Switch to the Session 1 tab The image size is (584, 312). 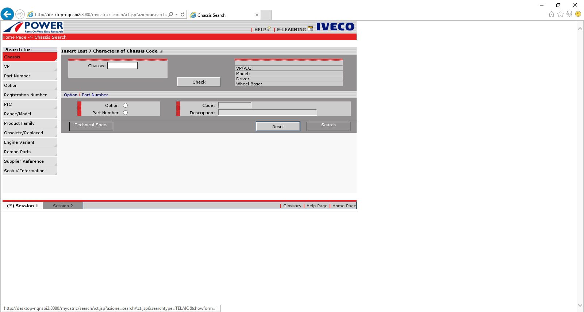pyautogui.click(x=23, y=206)
